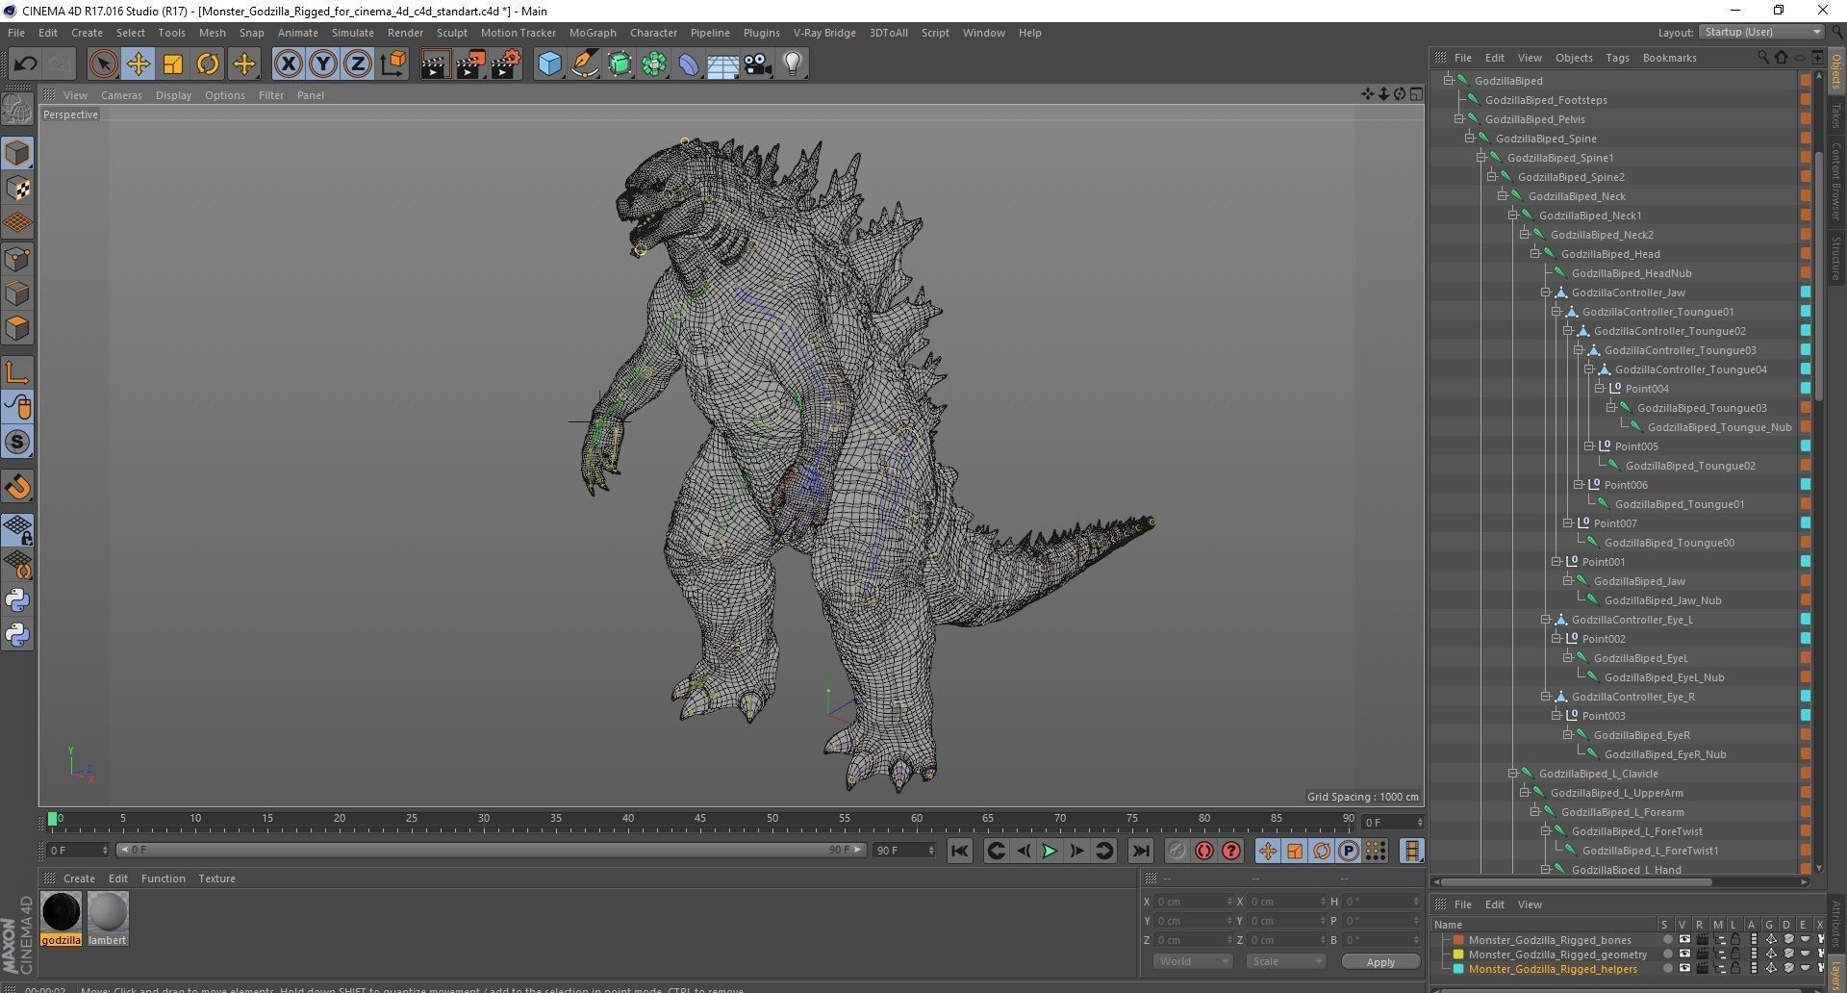
Task: Open the World coordinate system dropdown
Action: pyautogui.click(x=1192, y=961)
